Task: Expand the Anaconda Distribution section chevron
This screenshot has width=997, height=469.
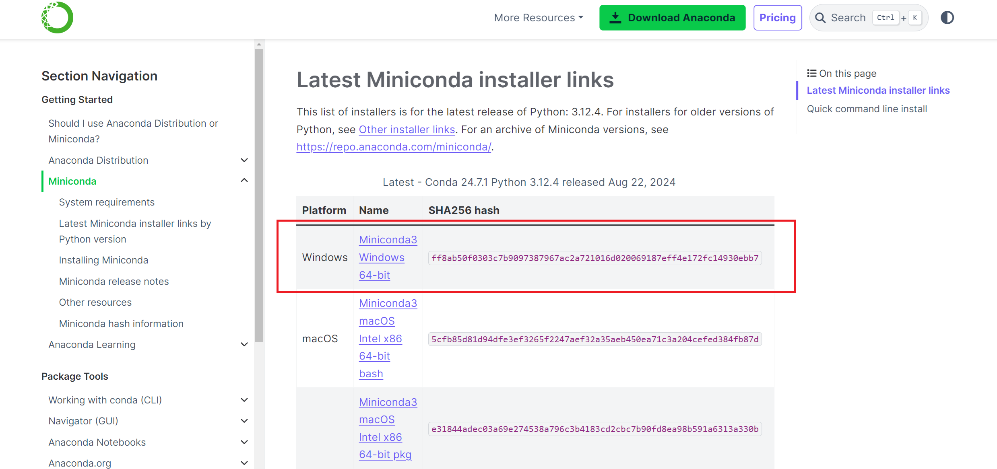Action: (244, 160)
